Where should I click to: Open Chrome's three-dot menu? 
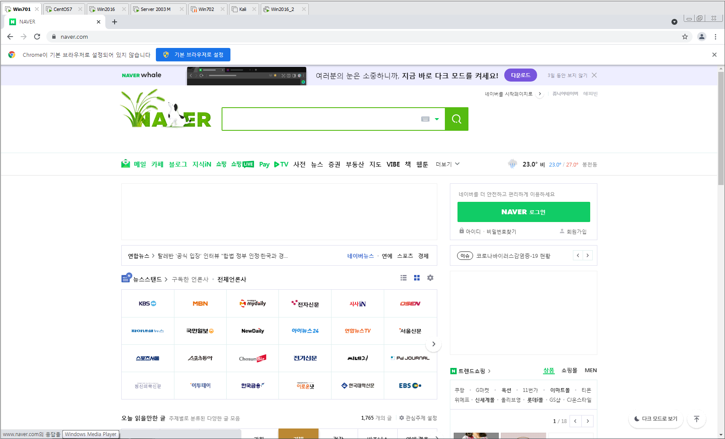pos(715,37)
